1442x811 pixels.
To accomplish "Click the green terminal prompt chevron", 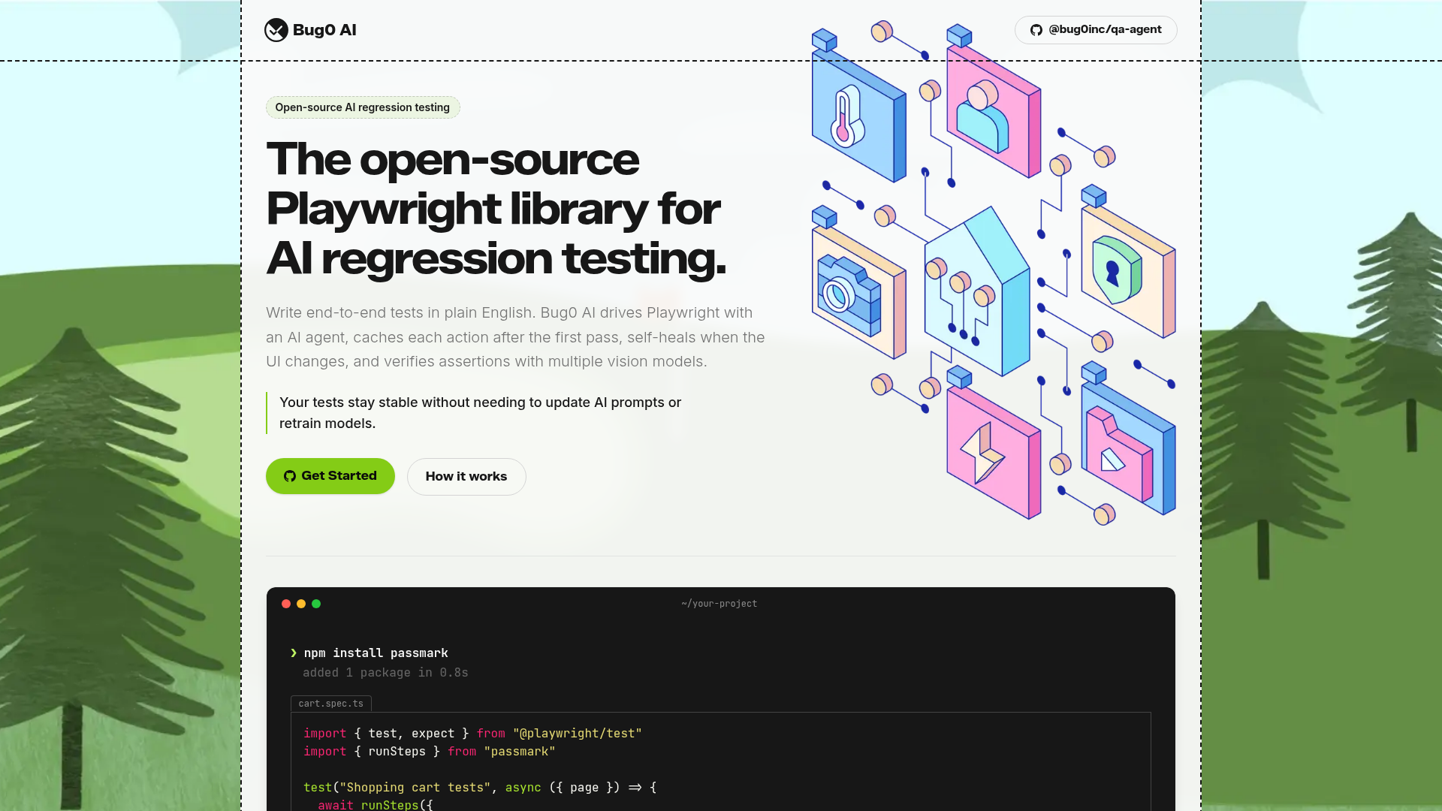I will 294,653.
